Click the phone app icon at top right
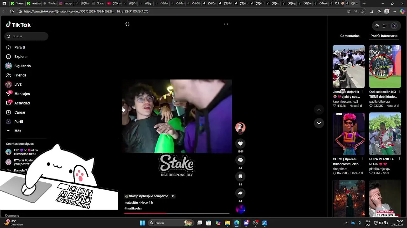 tap(384, 26)
